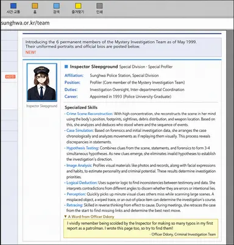Image resolution: width=234 pixels, height=245 pixels.
Task: Click '- Officer Ddony, Criminal Investigation Team' signature
Action: [x=182, y=234]
